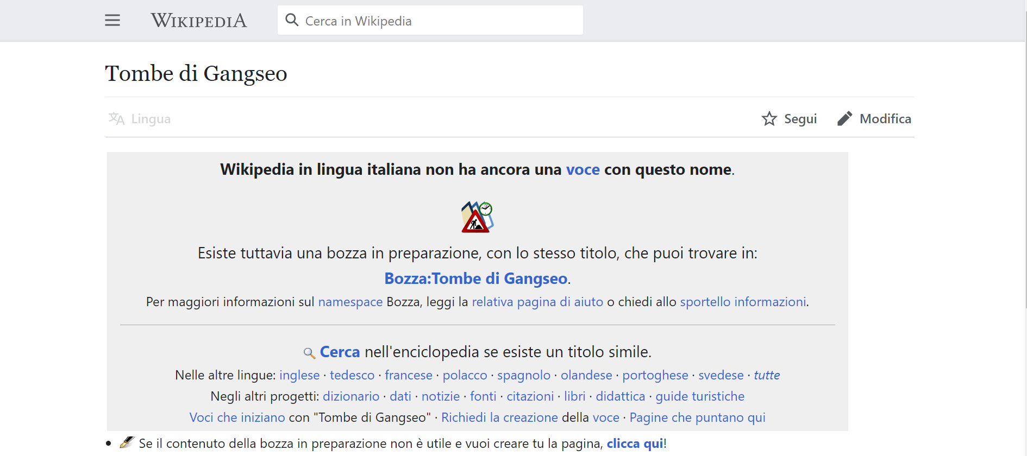The height and width of the screenshot is (456, 1027).
Task: Open the "dati" project link
Action: (400, 396)
